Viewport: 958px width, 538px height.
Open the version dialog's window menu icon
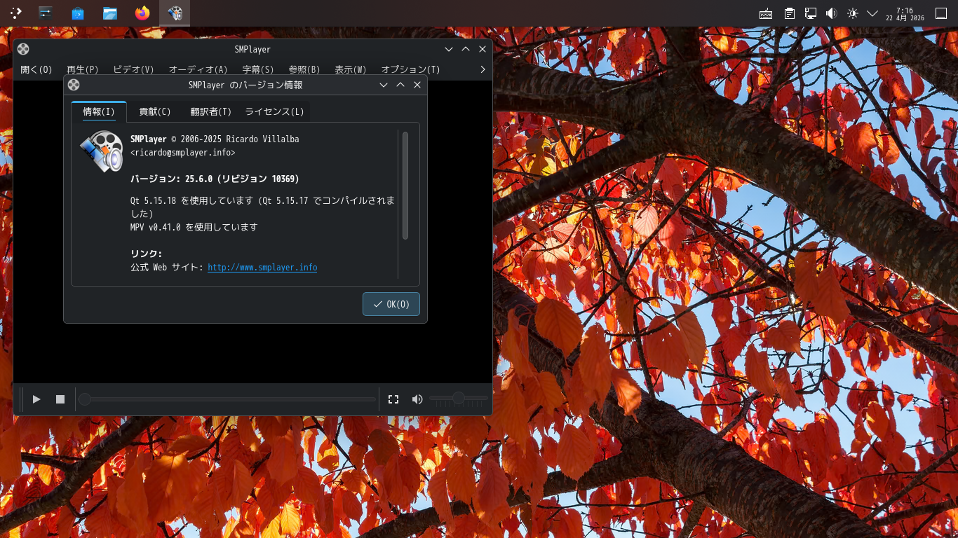[x=74, y=85]
